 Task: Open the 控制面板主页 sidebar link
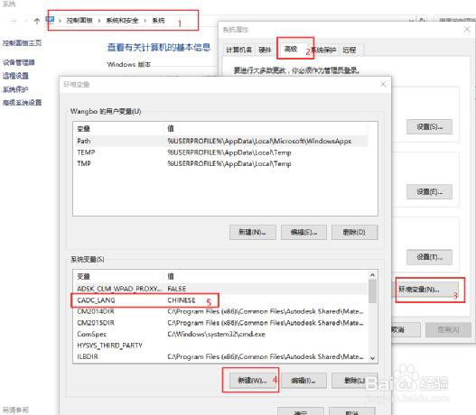[23, 42]
